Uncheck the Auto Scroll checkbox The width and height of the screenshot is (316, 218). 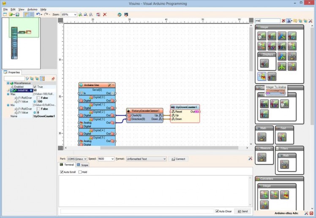click(x=62, y=172)
